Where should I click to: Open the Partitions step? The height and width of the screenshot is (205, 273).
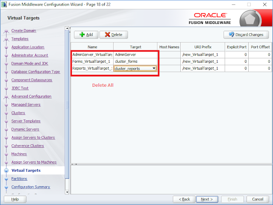coord(19,179)
